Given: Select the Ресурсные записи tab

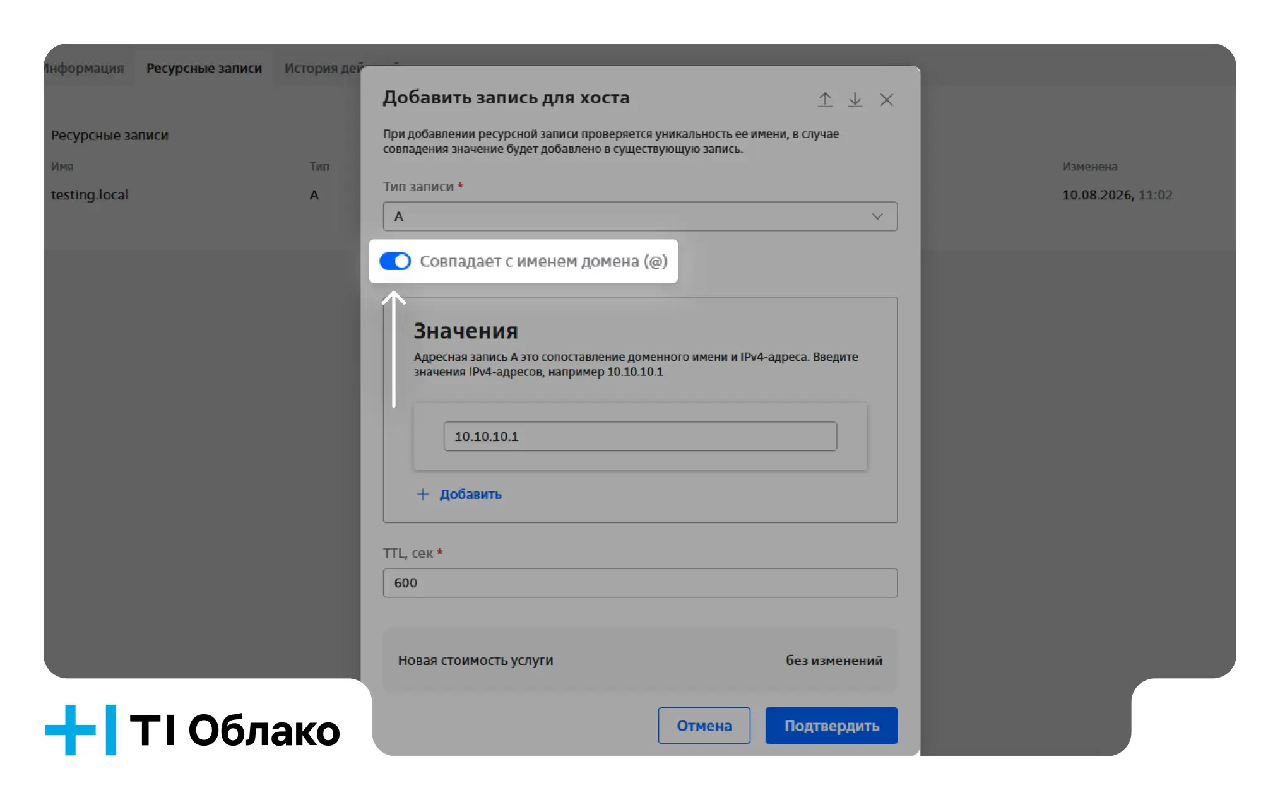Looking at the screenshot, I should 204,68.
